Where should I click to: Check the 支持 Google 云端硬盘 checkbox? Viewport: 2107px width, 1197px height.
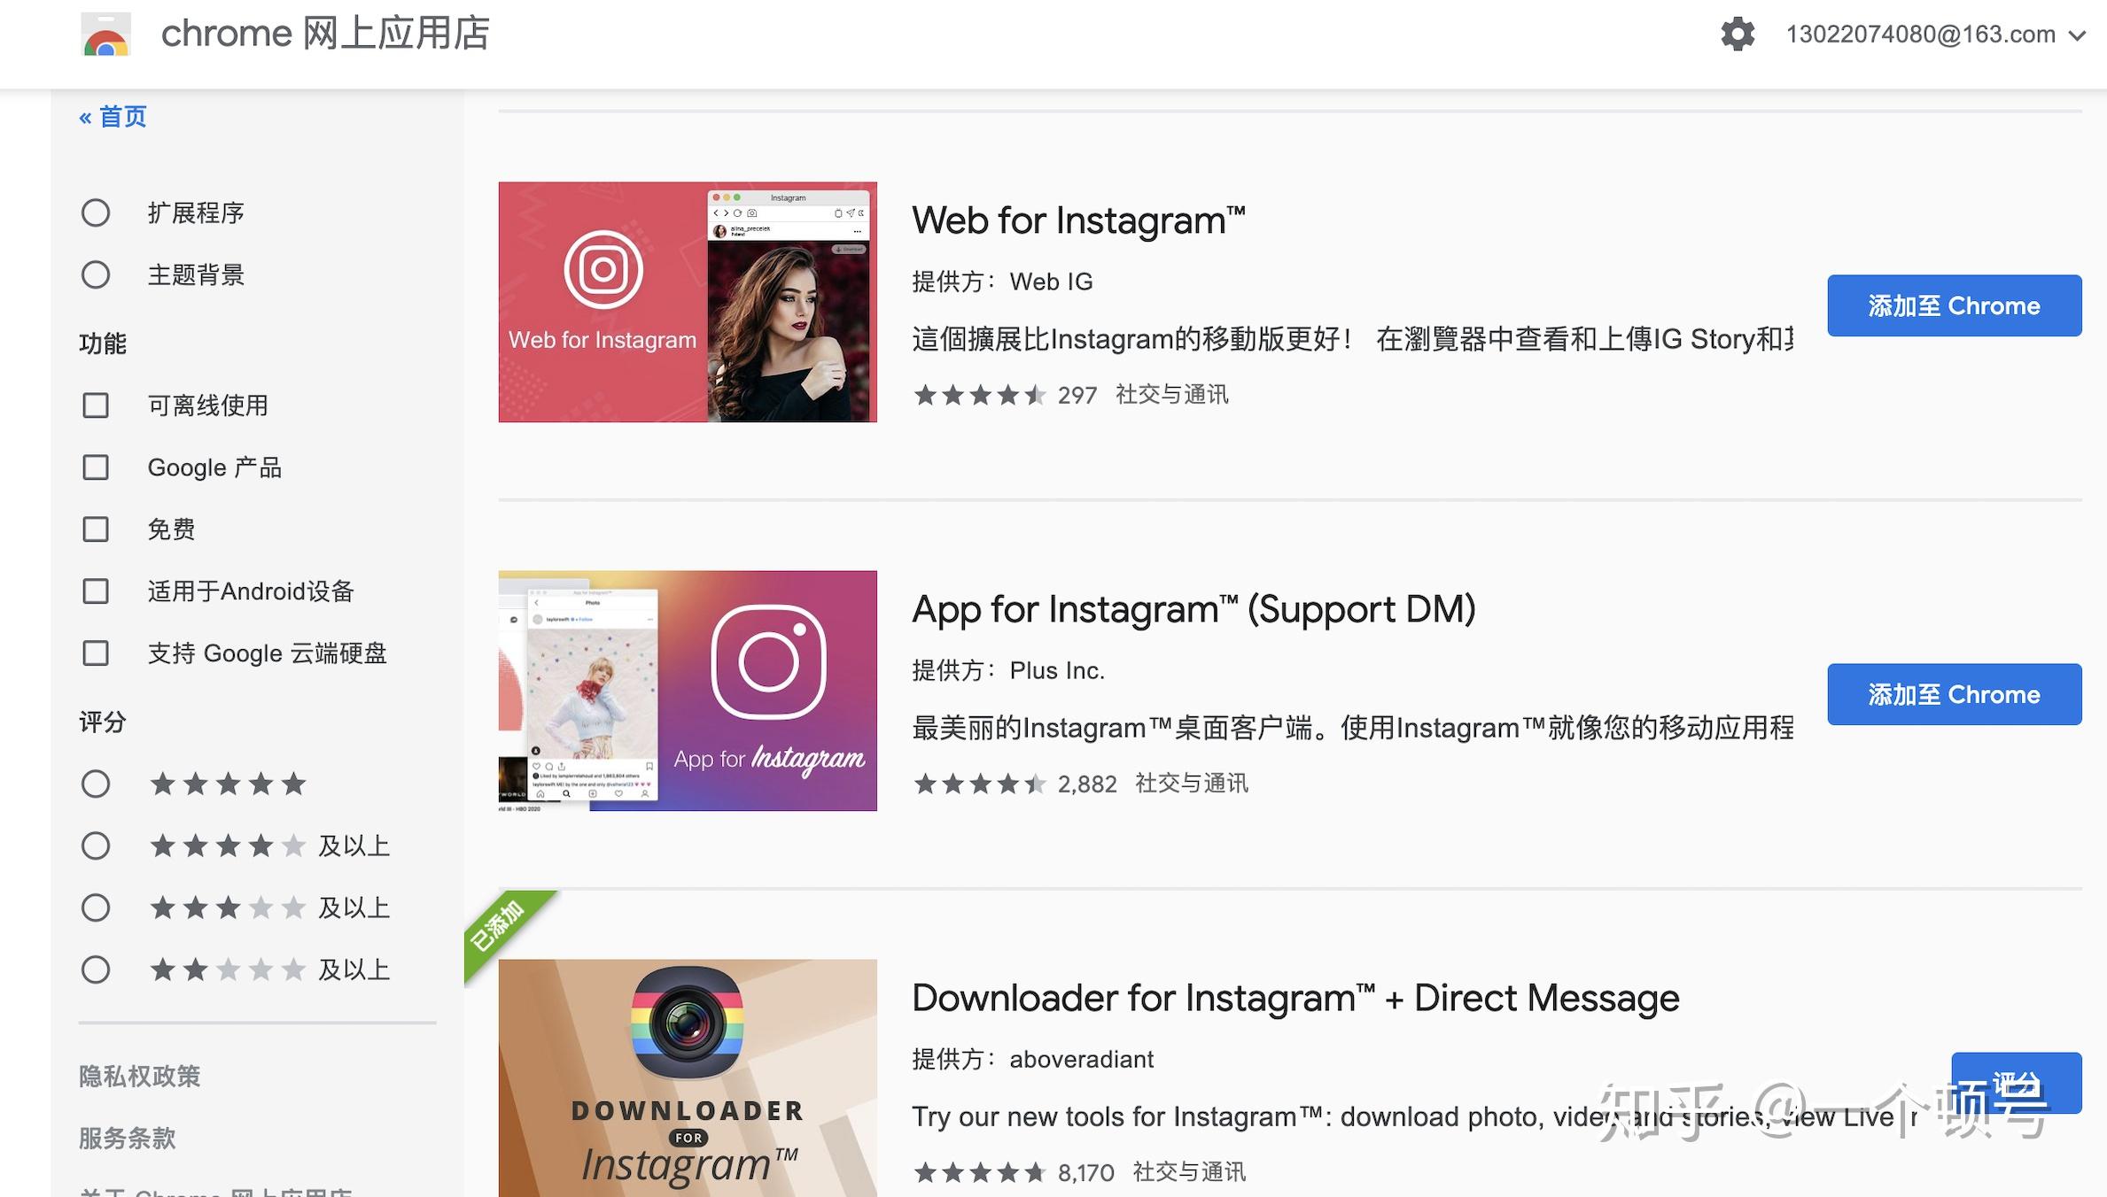96,653
